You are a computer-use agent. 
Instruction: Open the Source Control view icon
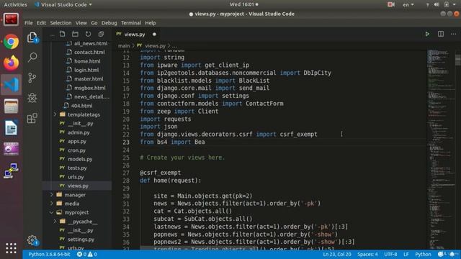coord(32,78)
